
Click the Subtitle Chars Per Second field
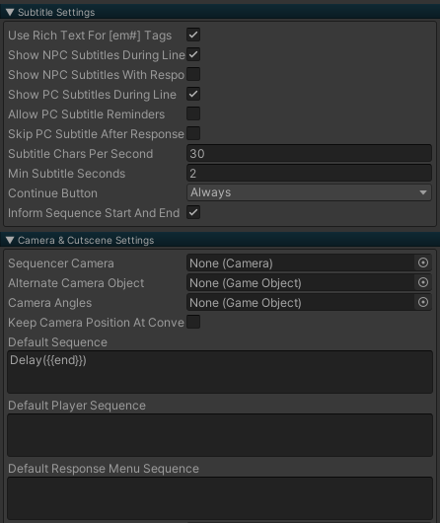tap(309, 153)
